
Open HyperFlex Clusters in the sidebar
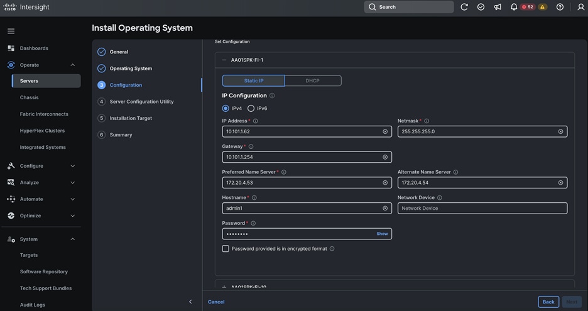coord(42,131)
